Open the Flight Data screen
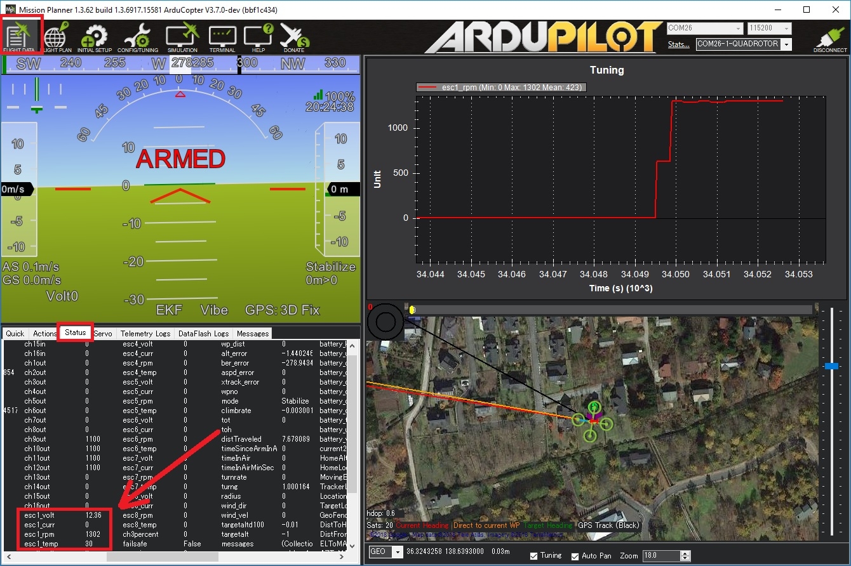Screen dimensions: 851x566 point(20,36)
